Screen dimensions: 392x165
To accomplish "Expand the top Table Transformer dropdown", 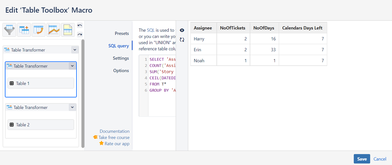I will [74, 50].
